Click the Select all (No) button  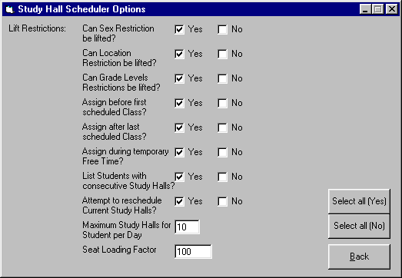click(359, 226)
